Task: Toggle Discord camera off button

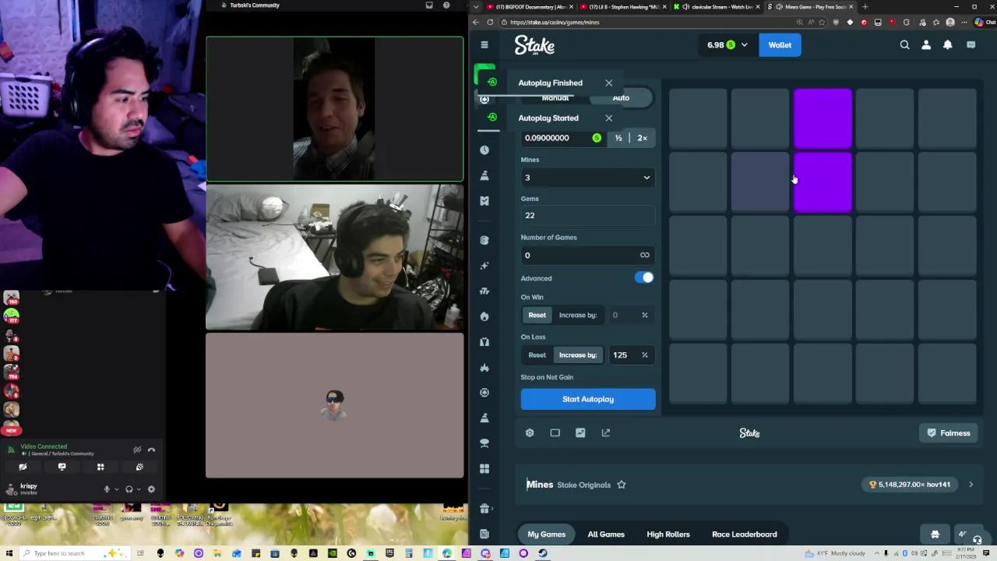Action: [x=23, y=467]
